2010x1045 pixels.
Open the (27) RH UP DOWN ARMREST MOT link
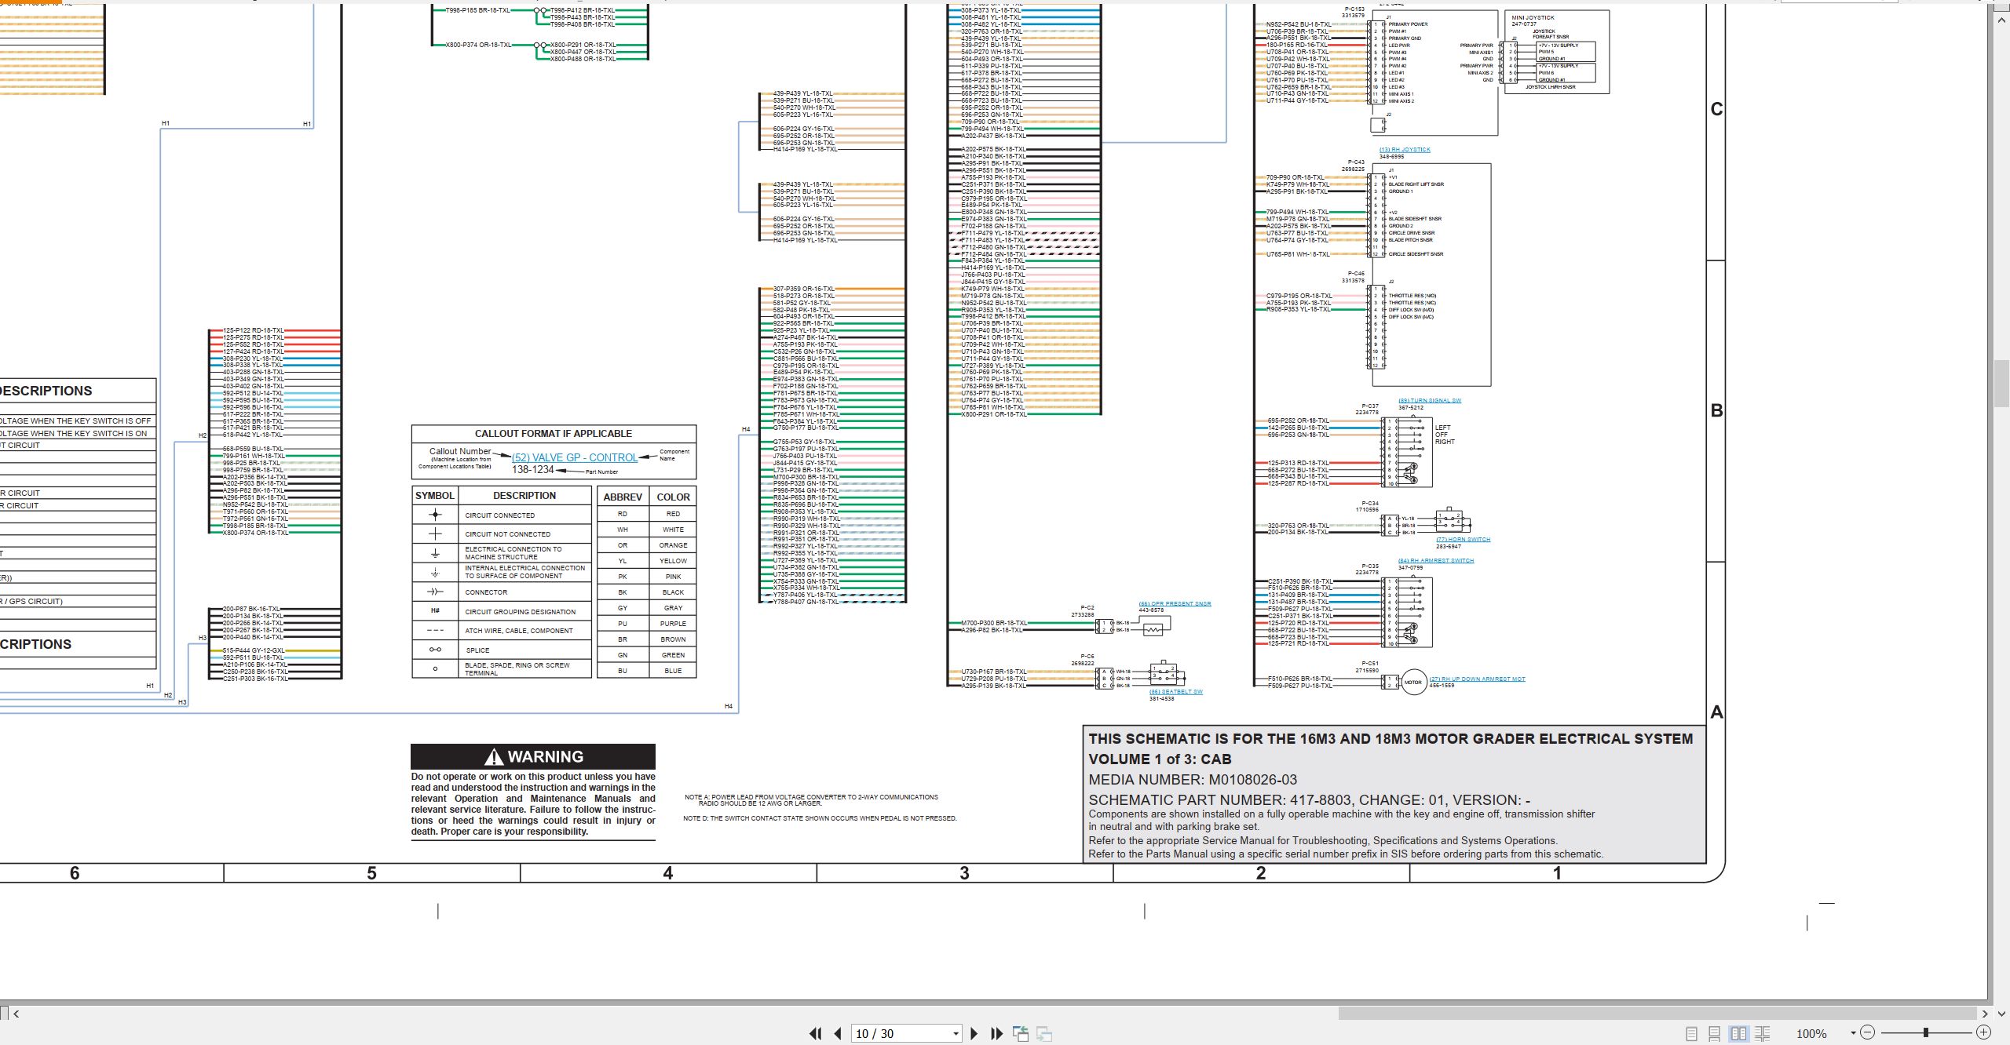point(1477,679)
